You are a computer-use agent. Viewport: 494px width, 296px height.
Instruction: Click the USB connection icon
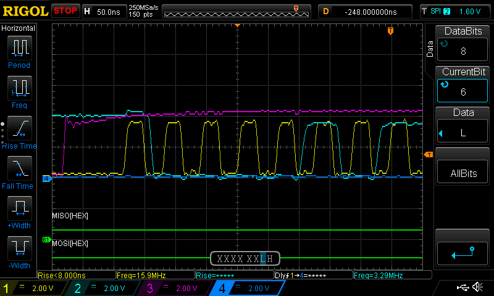(x=463, y=287)
